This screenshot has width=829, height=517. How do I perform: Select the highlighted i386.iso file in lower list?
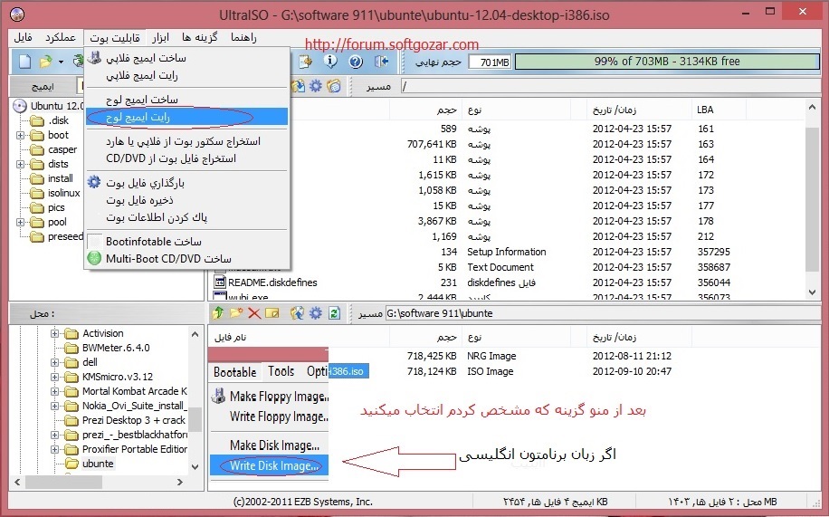coord(348,371)
